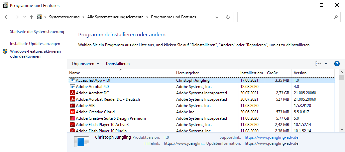This screenshot has width=345, height=152.
Task: Expand the chevron after Systemsteuerung
Action: tap(84, 17)
